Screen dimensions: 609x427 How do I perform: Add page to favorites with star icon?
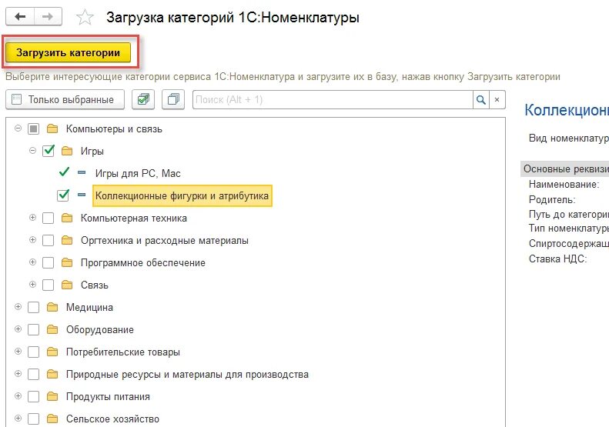[85, 17]
